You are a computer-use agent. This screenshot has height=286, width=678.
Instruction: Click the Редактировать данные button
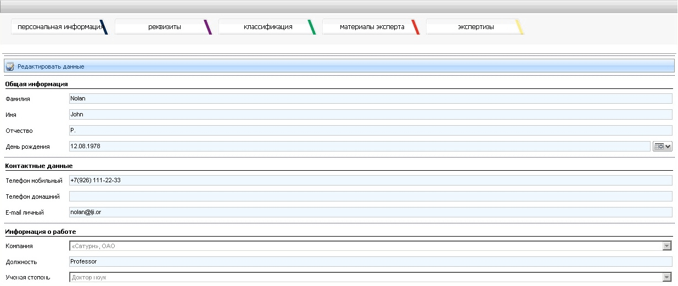pos(51,66)
